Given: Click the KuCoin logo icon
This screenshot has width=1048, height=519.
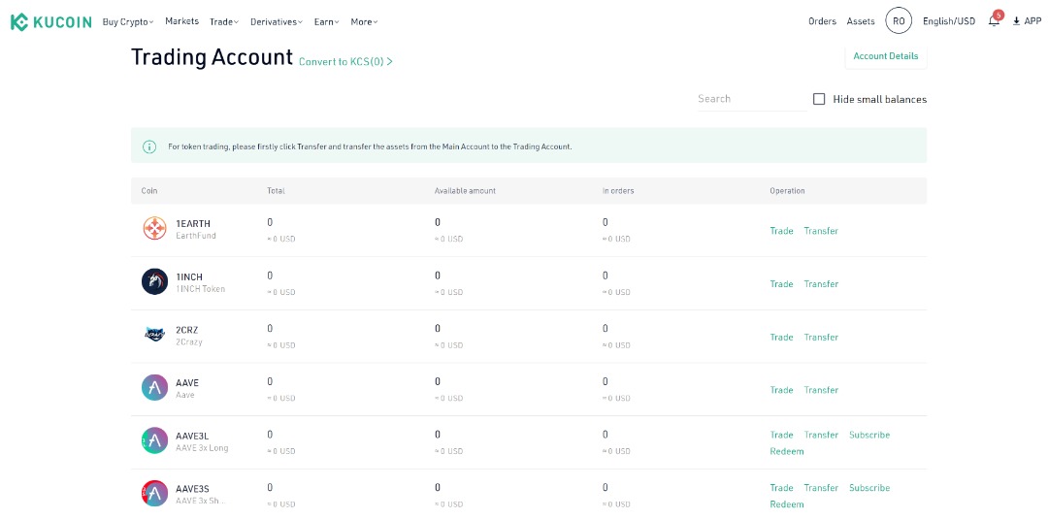Looking at the screenshot, I should pos(19,21).
